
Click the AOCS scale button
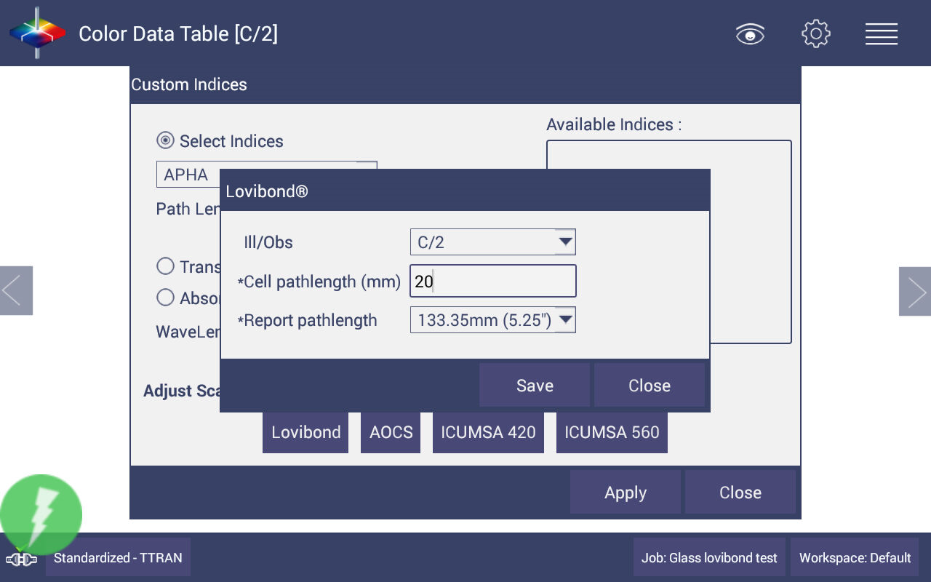point(391,432)
